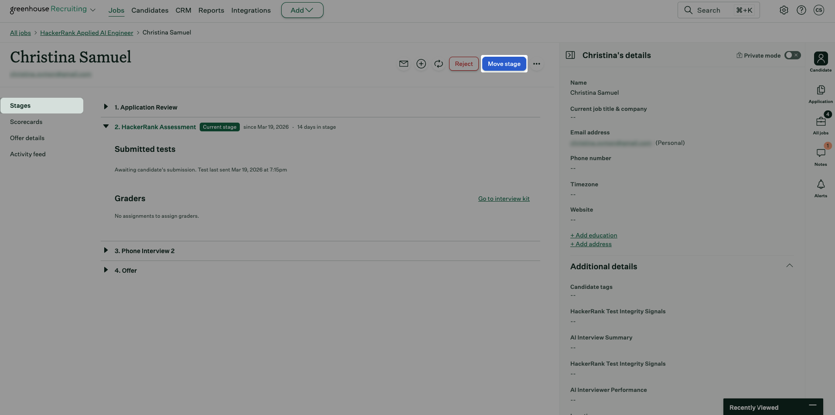
Task: Select Activity feed in the left sidebar
Action: 28,154
